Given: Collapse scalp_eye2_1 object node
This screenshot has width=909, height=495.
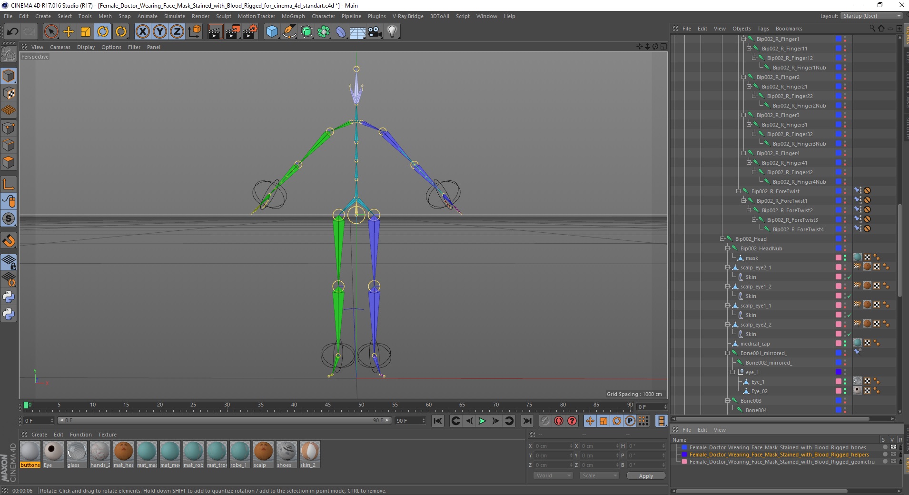Looking at the screenshot, I should coord(727,267).
